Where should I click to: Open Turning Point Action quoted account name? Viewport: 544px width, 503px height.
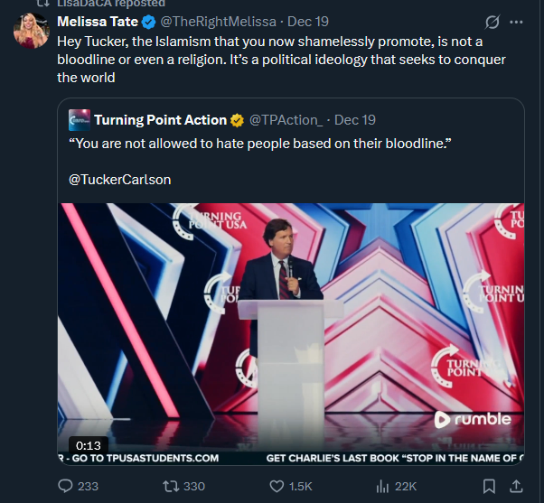tap(160, 120)
